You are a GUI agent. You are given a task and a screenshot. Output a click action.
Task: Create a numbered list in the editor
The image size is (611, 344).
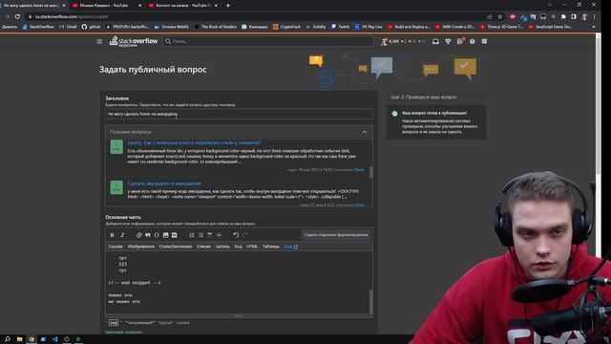coord(192,235)
